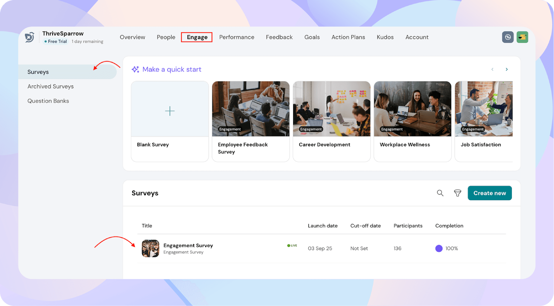Open the green user avatar icon
Image resolution: width=554 pixels, height=306 pixels.
(522, 37)
